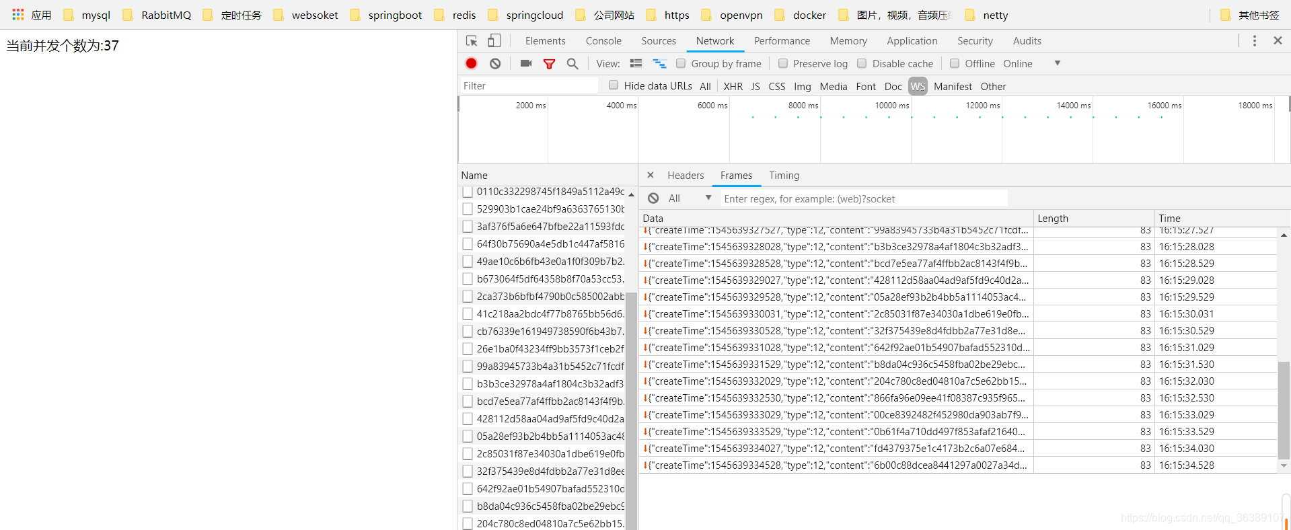The width and height of the screenshot is (1291, 530).
Task: Close the request details pane
Action: [x=651, y=175]
